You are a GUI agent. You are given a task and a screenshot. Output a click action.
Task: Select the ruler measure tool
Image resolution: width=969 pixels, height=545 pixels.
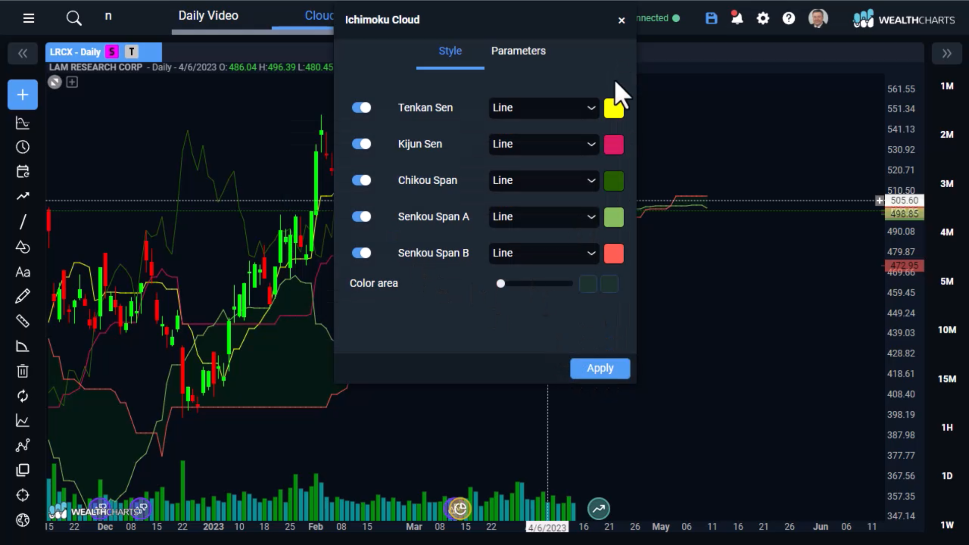[x=23, y=321]
